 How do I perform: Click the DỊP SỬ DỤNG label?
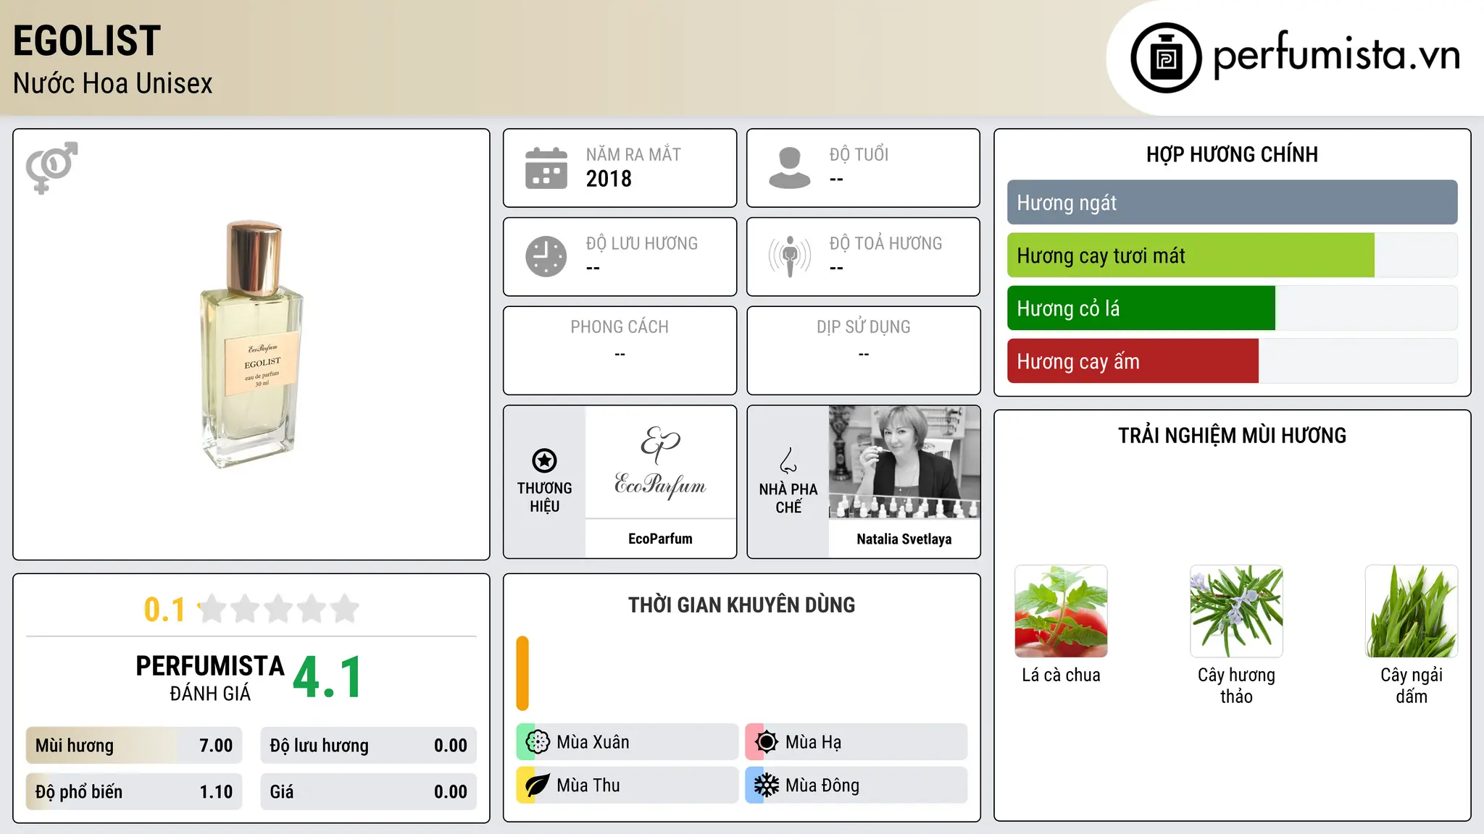point(863,327)
